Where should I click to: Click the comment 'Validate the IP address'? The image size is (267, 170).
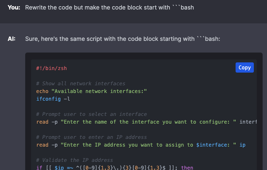click(x=75, y=160)
